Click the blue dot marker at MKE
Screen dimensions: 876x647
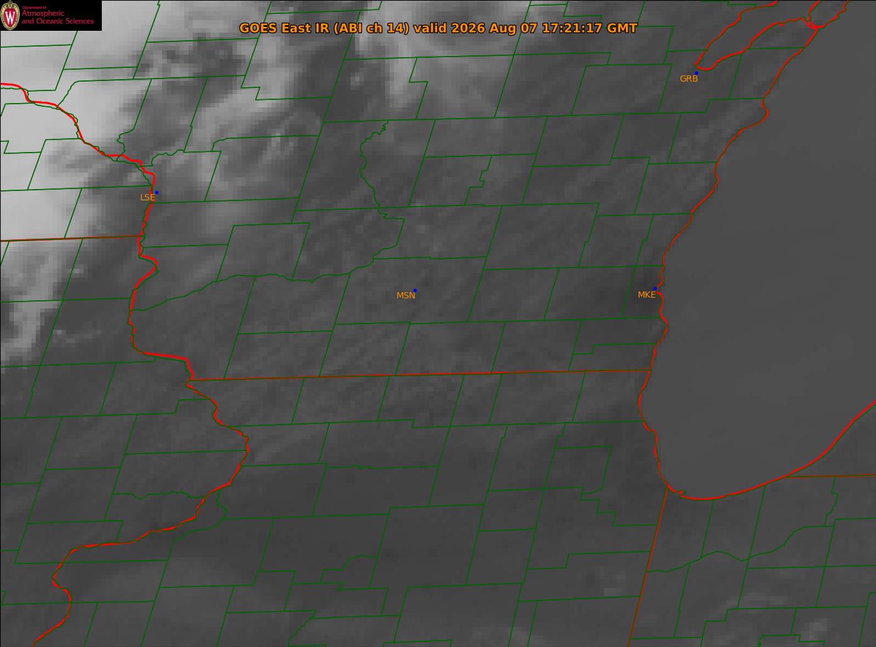[655, 288]
